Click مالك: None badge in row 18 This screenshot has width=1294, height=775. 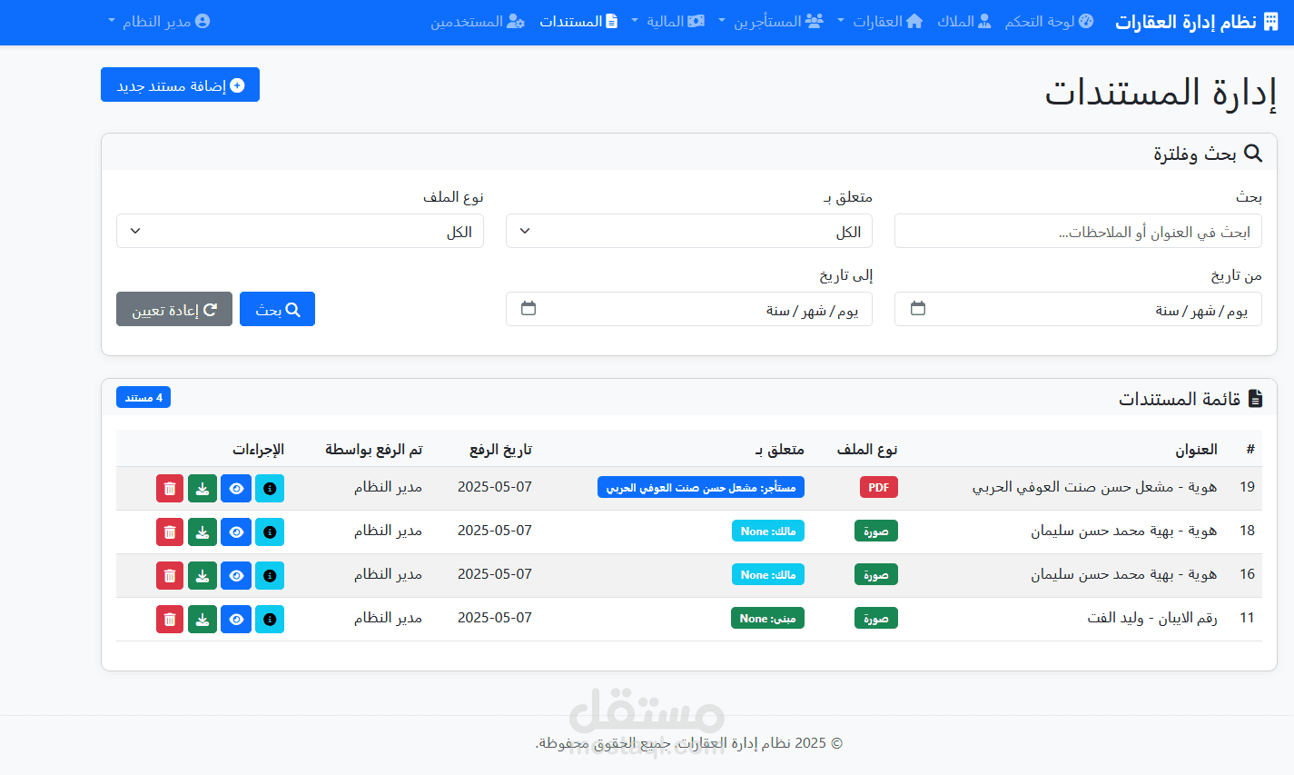(767, 532)
